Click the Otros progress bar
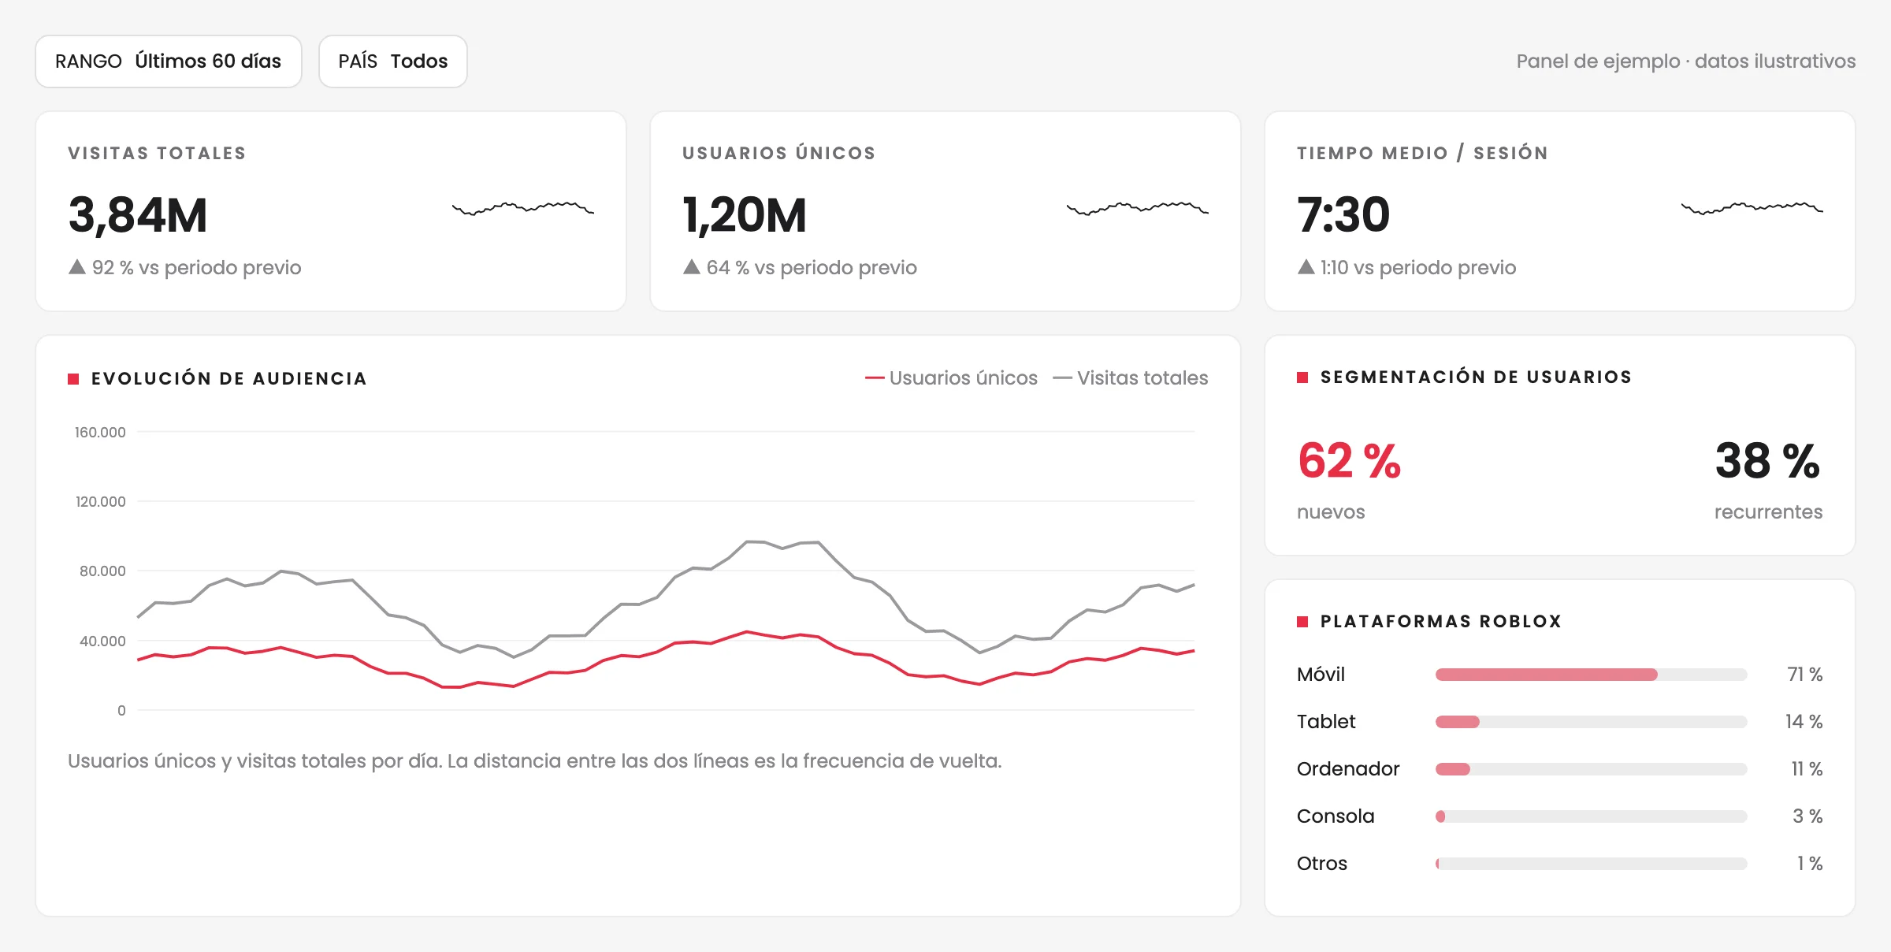 click(1592, 864)
